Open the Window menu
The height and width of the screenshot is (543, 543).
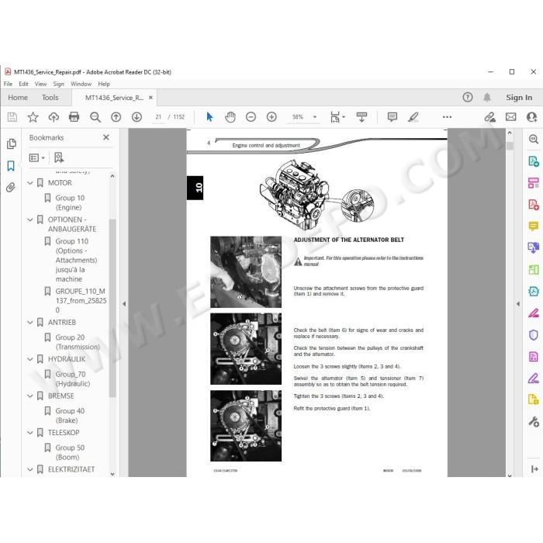tap(81, 84)
